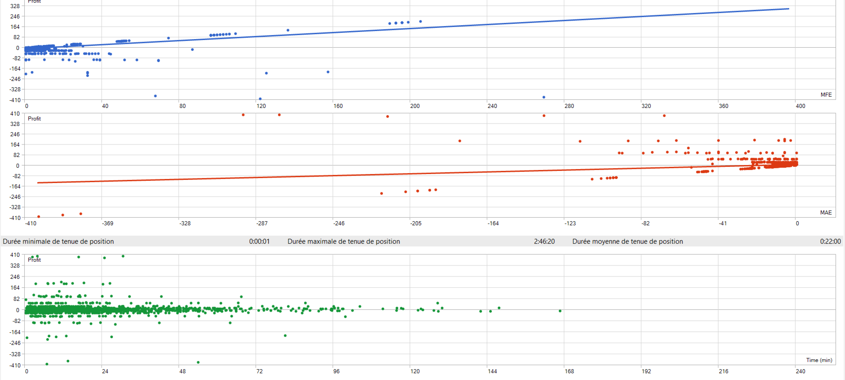Image resolution: width=845 pixels, height=380 pixels.
Task: Click the isolated green point below 82 minutes
Action: pos(285,335)
